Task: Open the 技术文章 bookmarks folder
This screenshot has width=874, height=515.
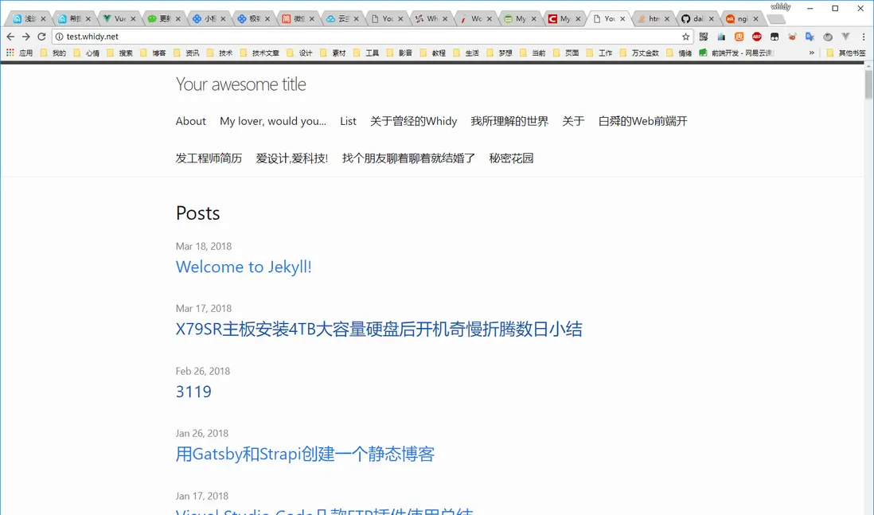Action: click(259, 53)
